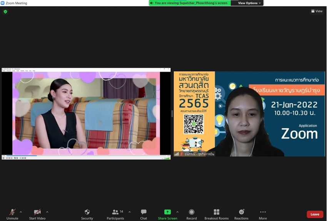Click the pause button in VLC player

click(x=3, y=158)
